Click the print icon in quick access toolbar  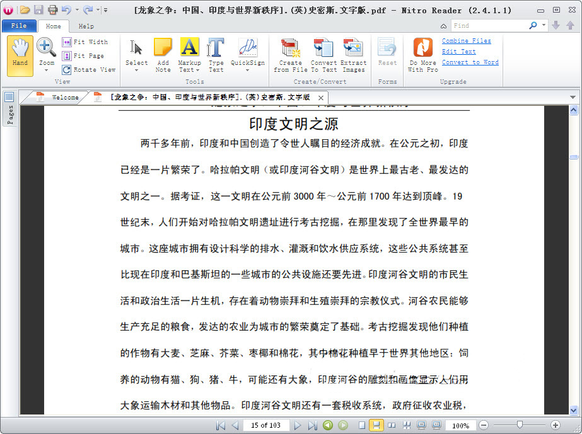tap(53, 9)
